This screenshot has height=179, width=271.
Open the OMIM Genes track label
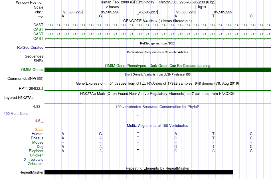[x=32, y=70]
